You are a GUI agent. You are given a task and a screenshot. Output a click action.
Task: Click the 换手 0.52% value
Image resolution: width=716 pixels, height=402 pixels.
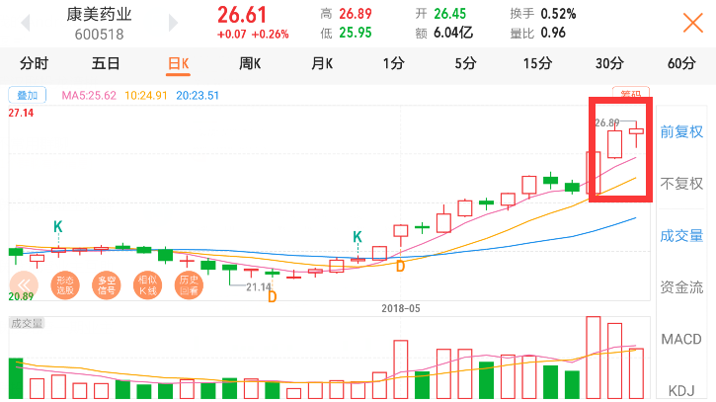558,14
